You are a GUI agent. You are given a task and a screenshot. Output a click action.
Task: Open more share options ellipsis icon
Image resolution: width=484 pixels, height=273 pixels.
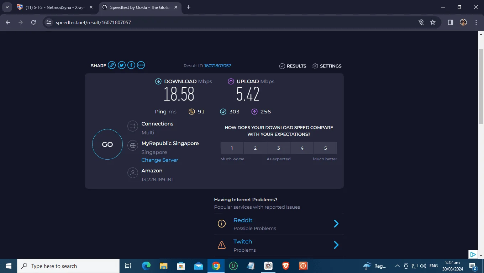coord(141,65)
